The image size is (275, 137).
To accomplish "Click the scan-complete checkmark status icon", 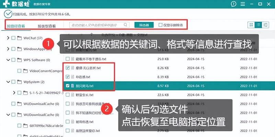I will click(8, 14).
